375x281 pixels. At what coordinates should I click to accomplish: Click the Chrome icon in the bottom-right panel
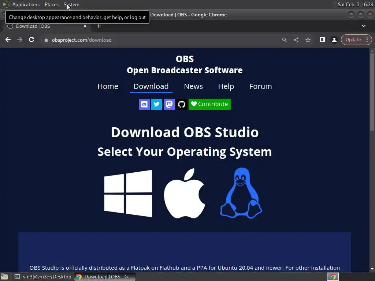[x=333, y=277]
